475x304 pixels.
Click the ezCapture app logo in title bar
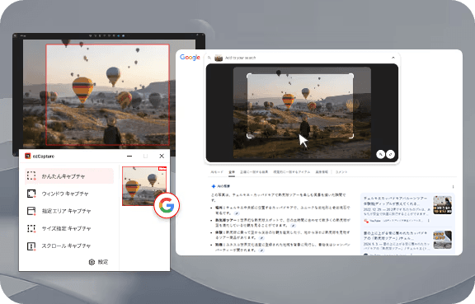click(x=27, y=156)
